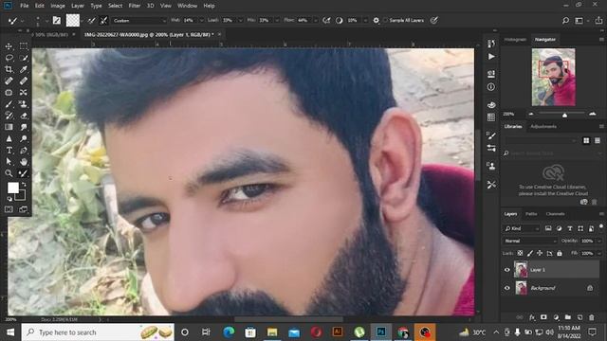Open the Actions play panel icon
Viewport: 607px width, 341px height.
(491, 57)
